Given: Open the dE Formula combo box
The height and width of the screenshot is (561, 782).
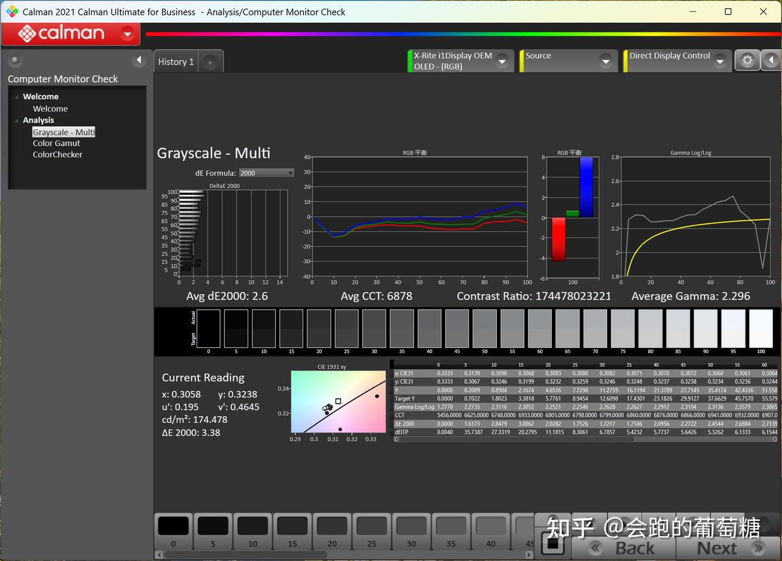Looking at the screenshot, I should coord(266,173).
